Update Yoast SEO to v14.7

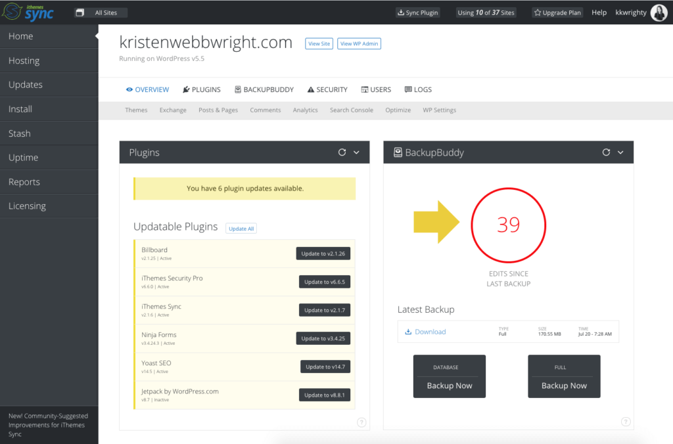(325, 366)
